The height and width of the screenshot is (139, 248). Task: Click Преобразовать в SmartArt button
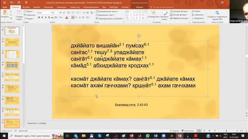tap(110, 19)
